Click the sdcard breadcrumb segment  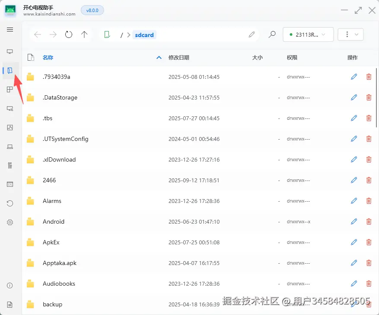pyautogui.click(x=144, y=35)
